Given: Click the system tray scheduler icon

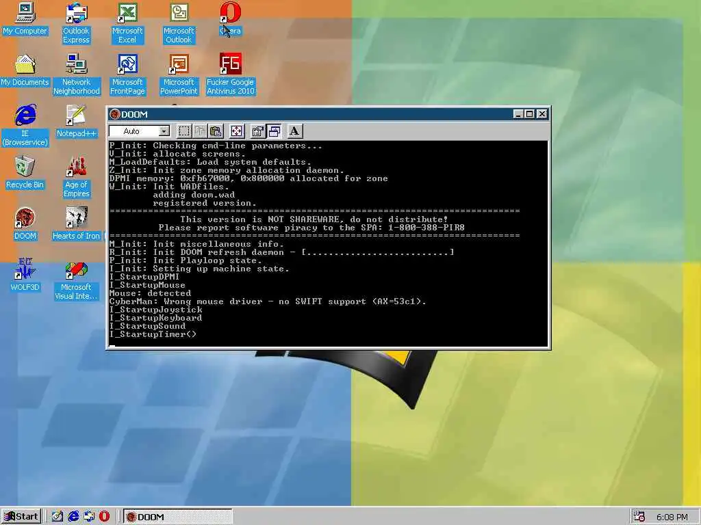Looking at the screenshot, I should click(639, 517).
